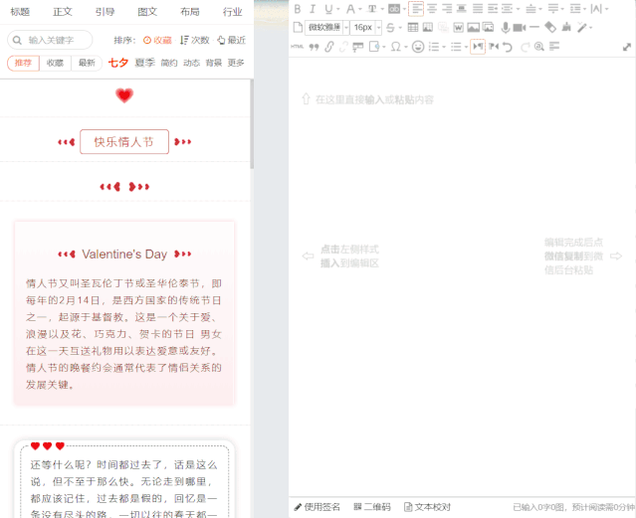The width and height of the screenshot is (636, 518).
Task: Click 使用签名 at the bottom
Action: click(317, 507)
